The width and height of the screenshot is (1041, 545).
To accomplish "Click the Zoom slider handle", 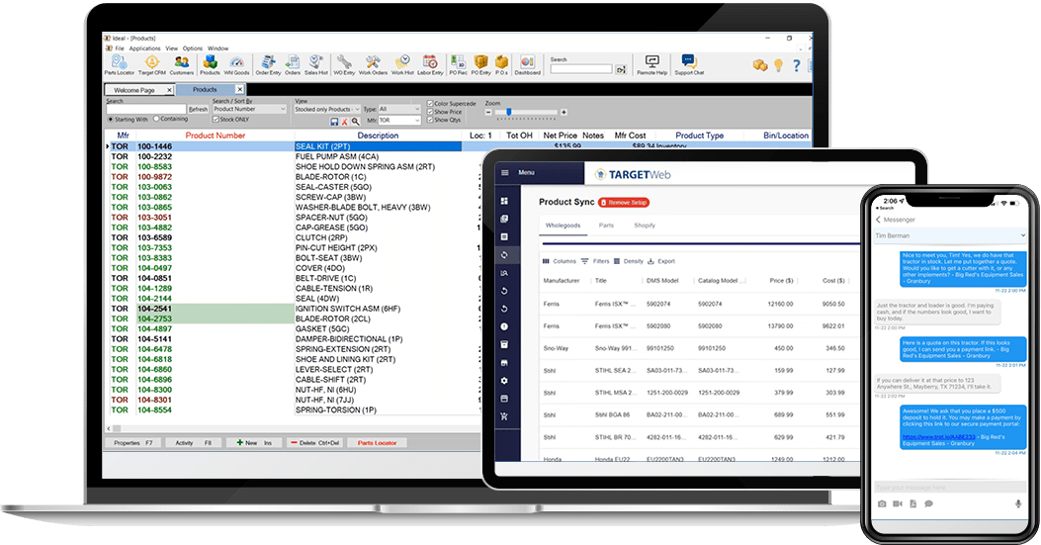I will click(508, 113).
